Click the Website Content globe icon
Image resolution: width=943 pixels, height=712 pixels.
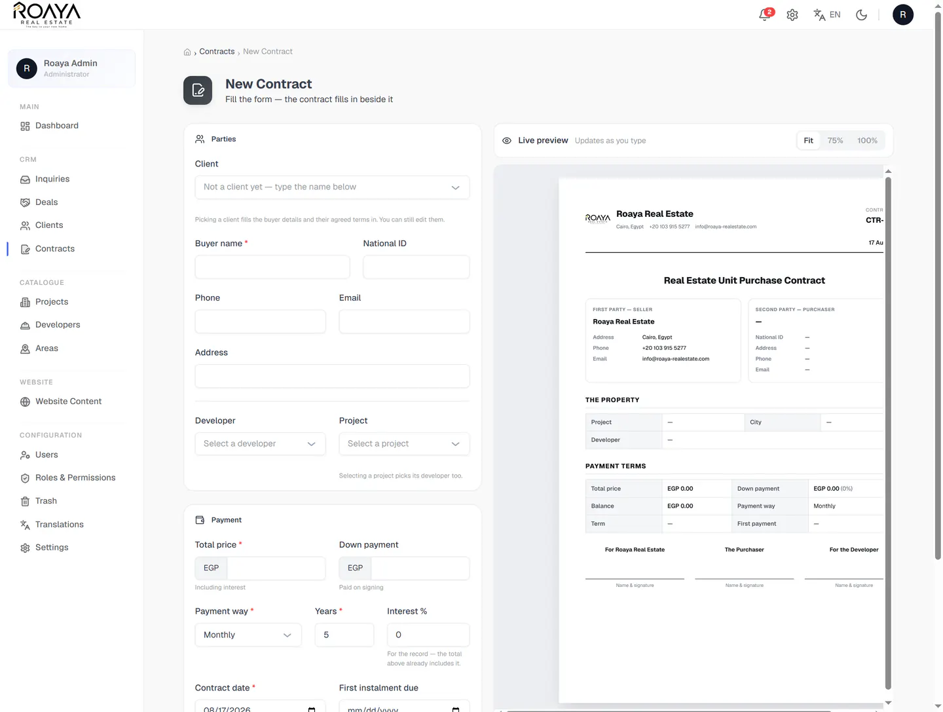pyautogui.click(x=25, y=402)
